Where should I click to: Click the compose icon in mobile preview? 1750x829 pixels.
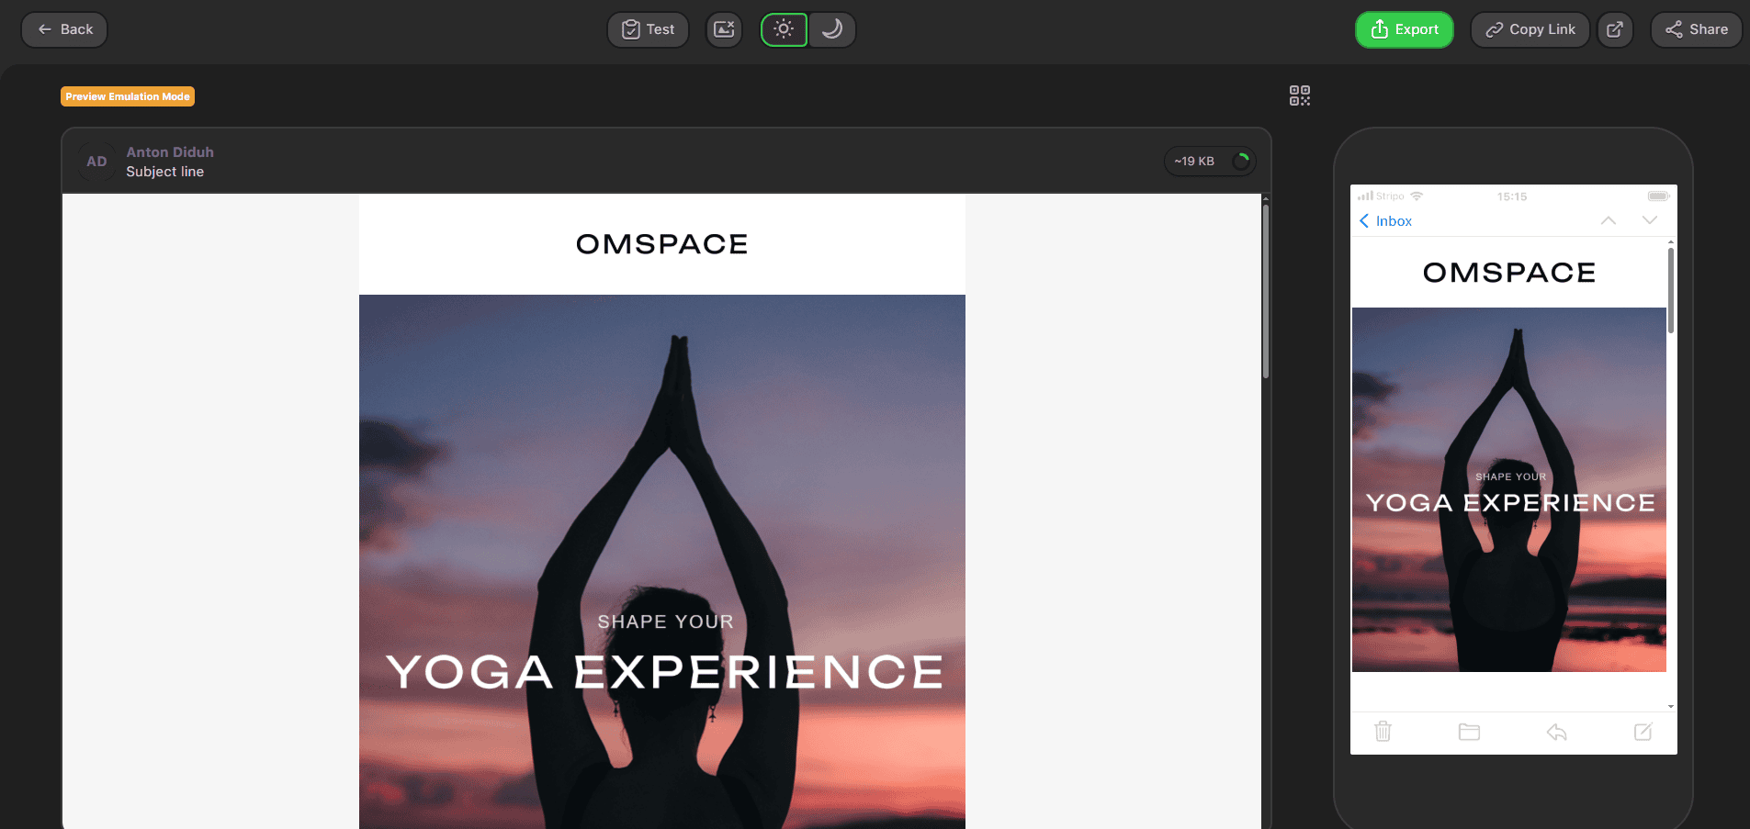coord(1643,732)
